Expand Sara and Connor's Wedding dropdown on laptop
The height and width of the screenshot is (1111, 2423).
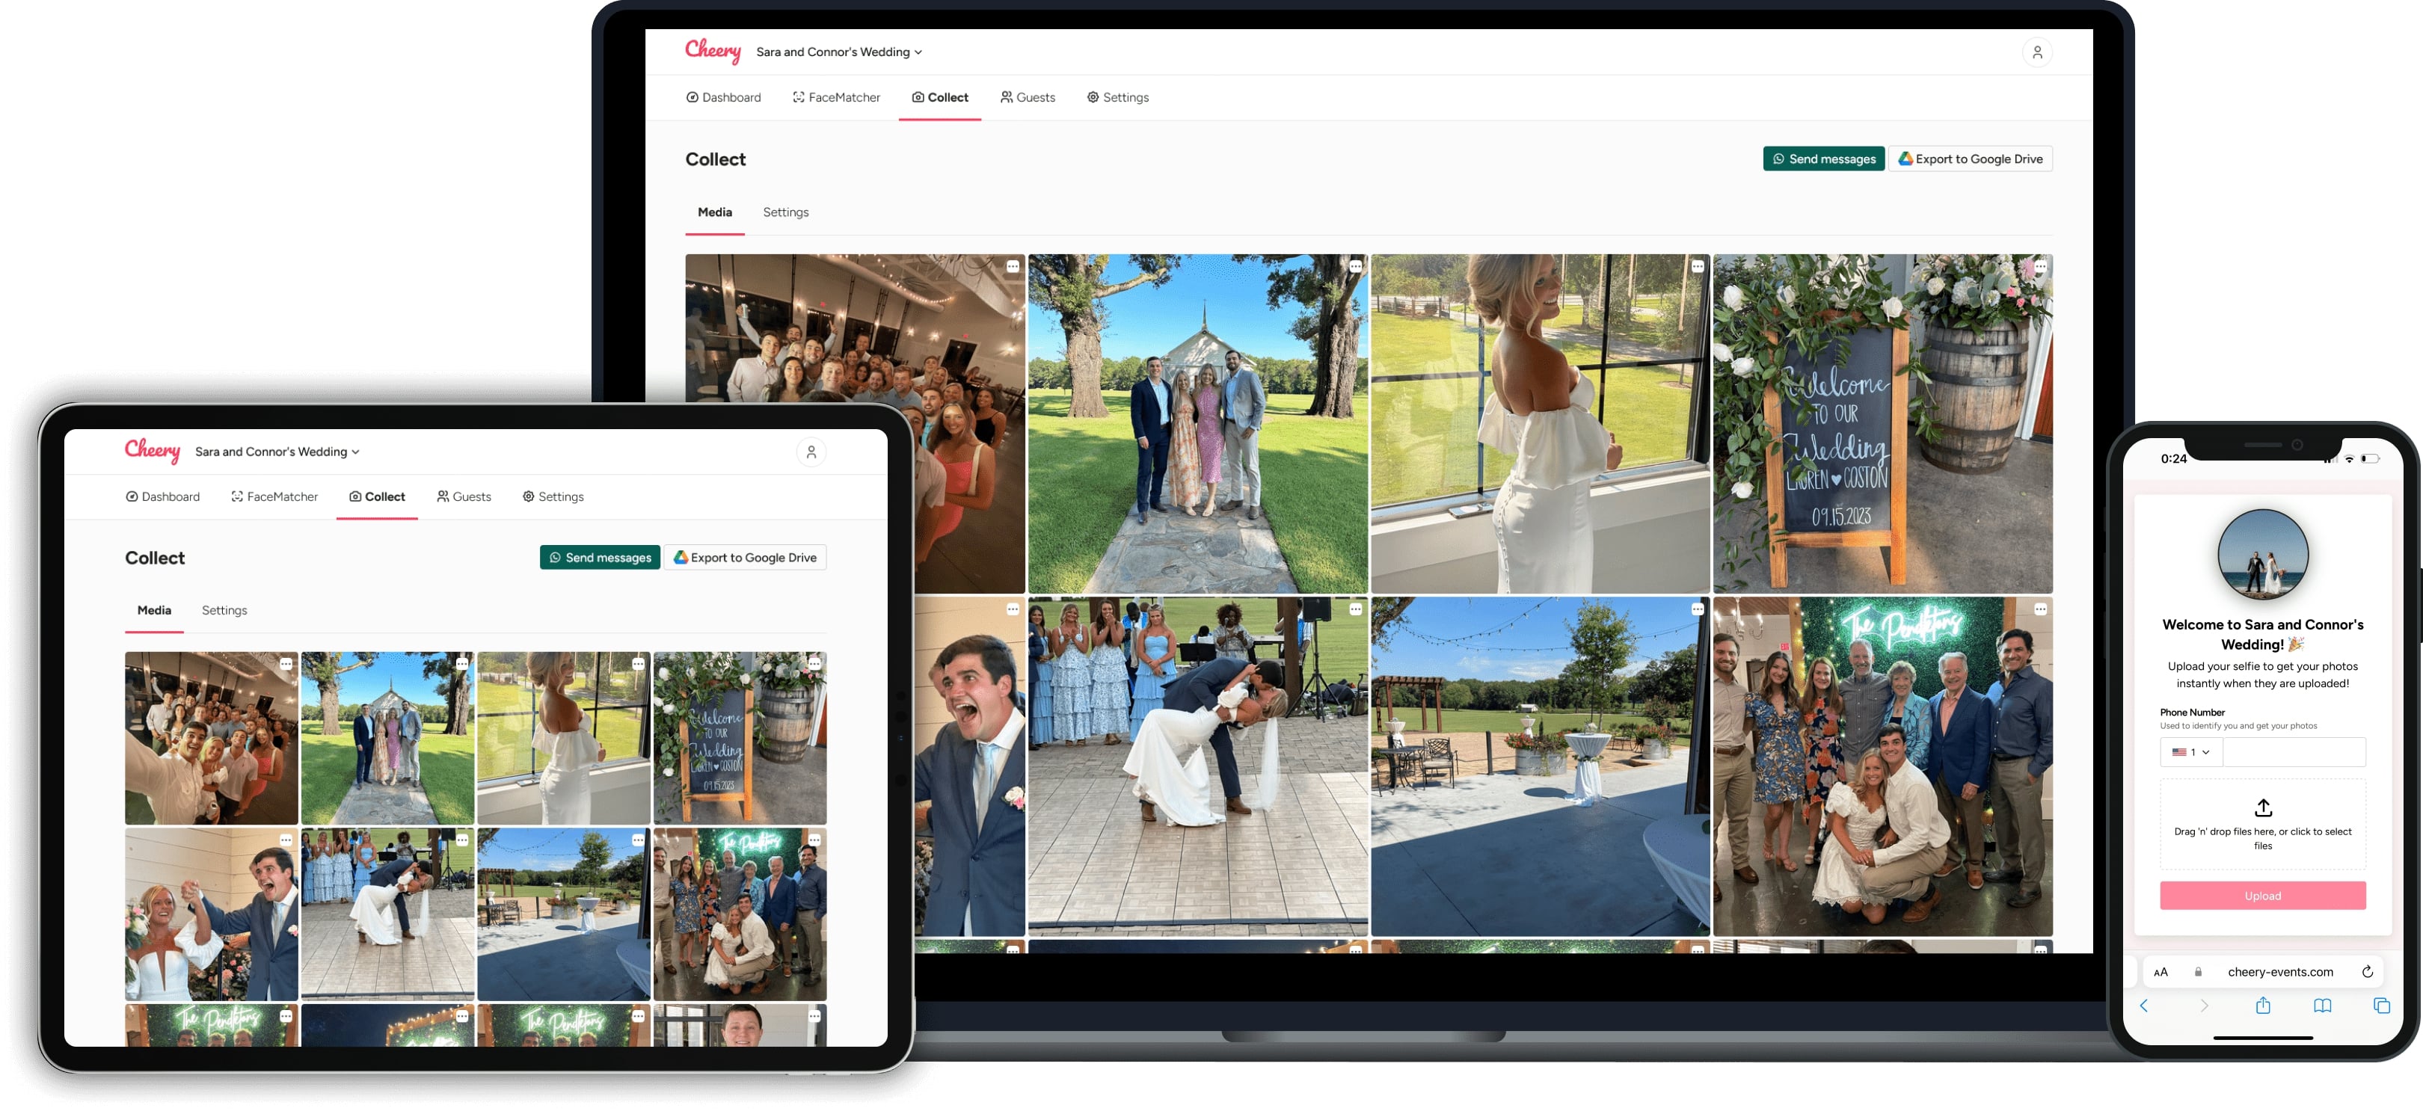point(839,52)
